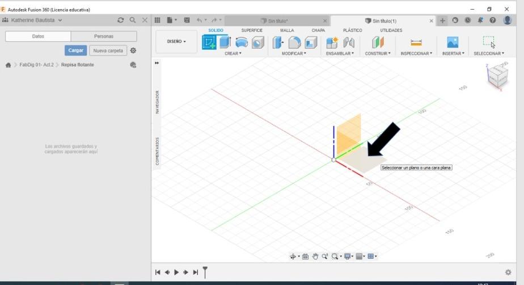Select the Personas tab

[x=104, y=36]
